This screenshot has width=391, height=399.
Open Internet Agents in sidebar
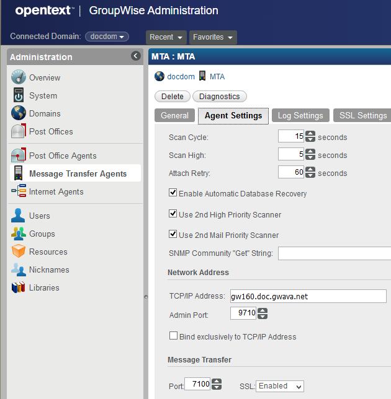[56, 191]
